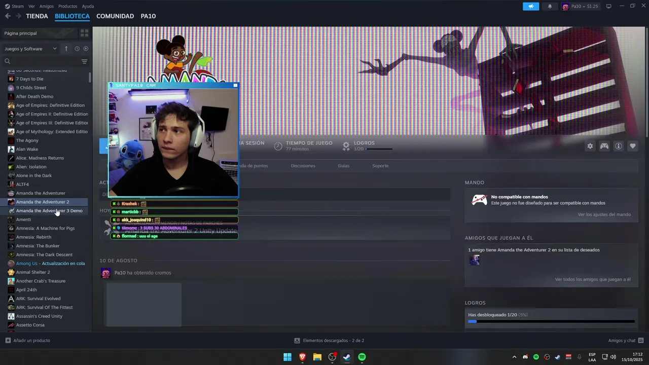Click Página principal library home button
The width and height of the screenshot is (649, 365).
point(40,33)
